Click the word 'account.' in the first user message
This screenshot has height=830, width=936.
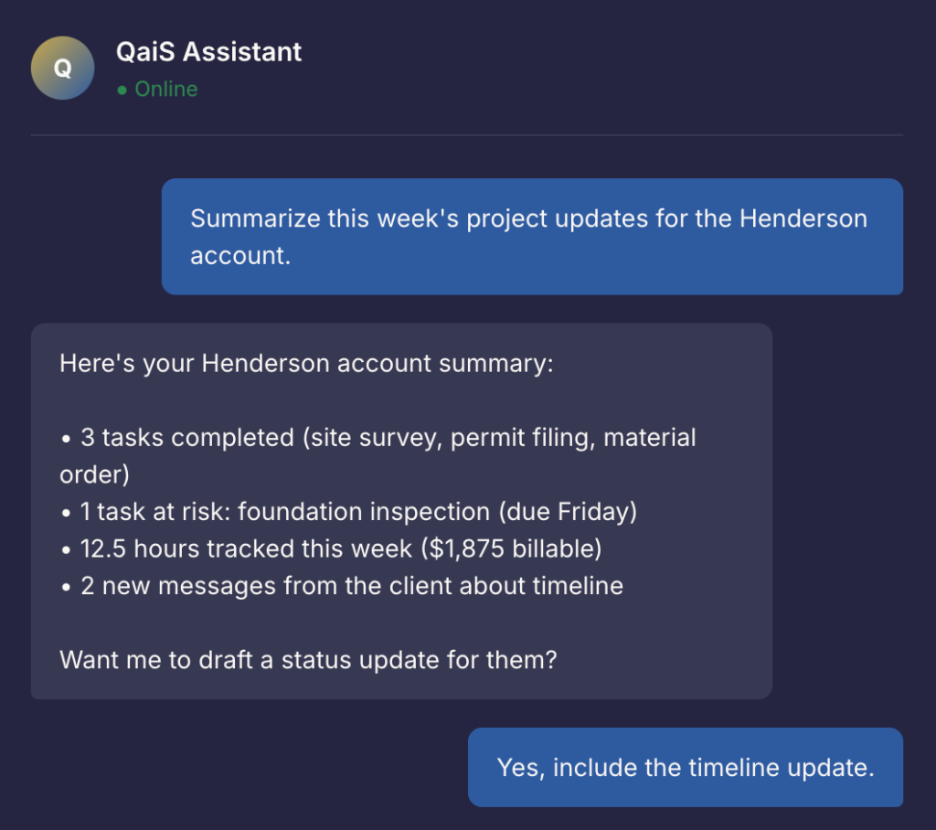tap(239, 256)
